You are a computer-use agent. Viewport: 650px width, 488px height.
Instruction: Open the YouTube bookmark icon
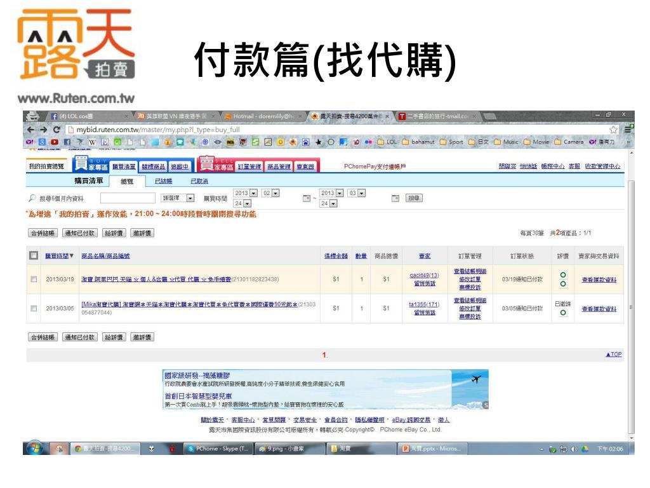click(x=55, y=142)
